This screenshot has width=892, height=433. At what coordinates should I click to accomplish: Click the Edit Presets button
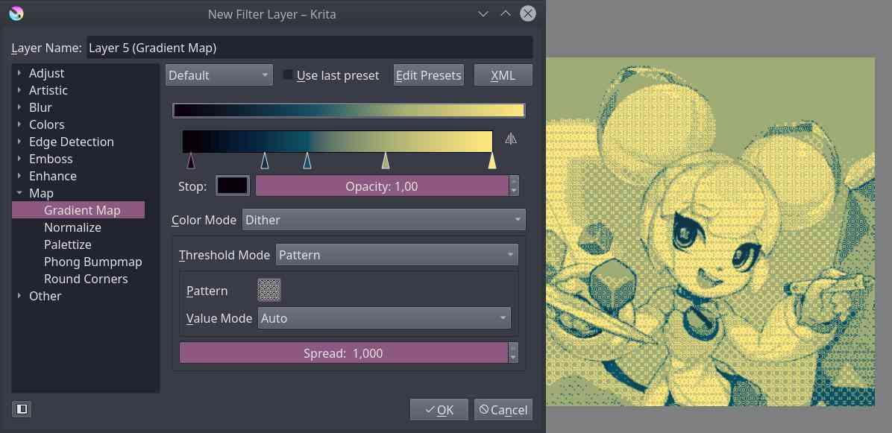click(428, 75)
